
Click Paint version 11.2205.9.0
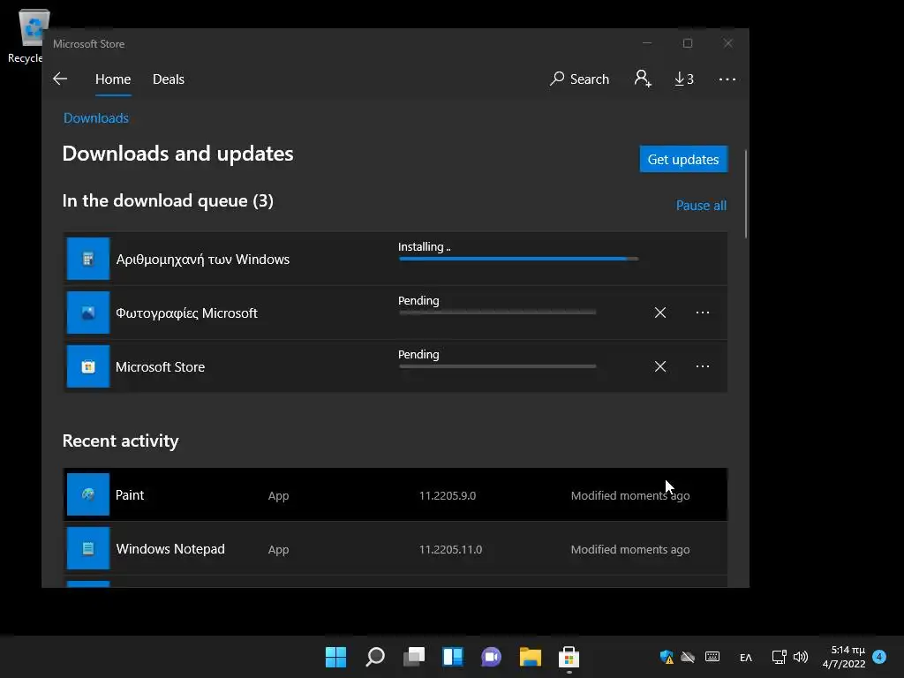point(448,496)
